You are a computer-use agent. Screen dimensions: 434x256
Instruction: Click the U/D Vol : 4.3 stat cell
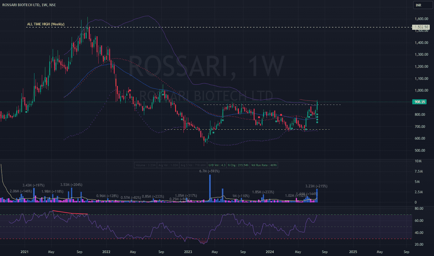coord(217,165)
